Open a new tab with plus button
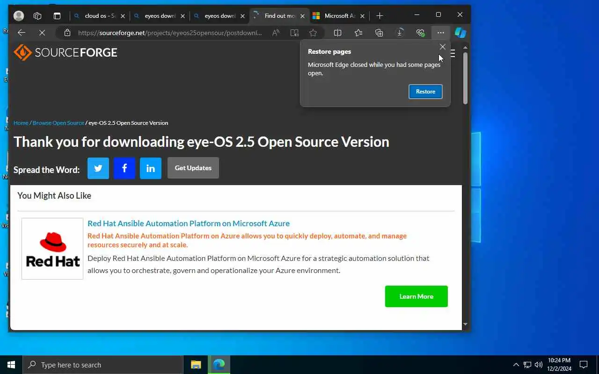Viewport: 599px width, 374px height. (x=380, y=16)
